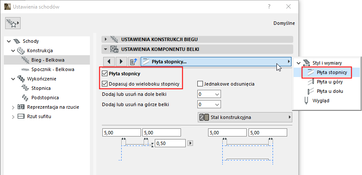Go to previous beam component page

click(110, 62)
